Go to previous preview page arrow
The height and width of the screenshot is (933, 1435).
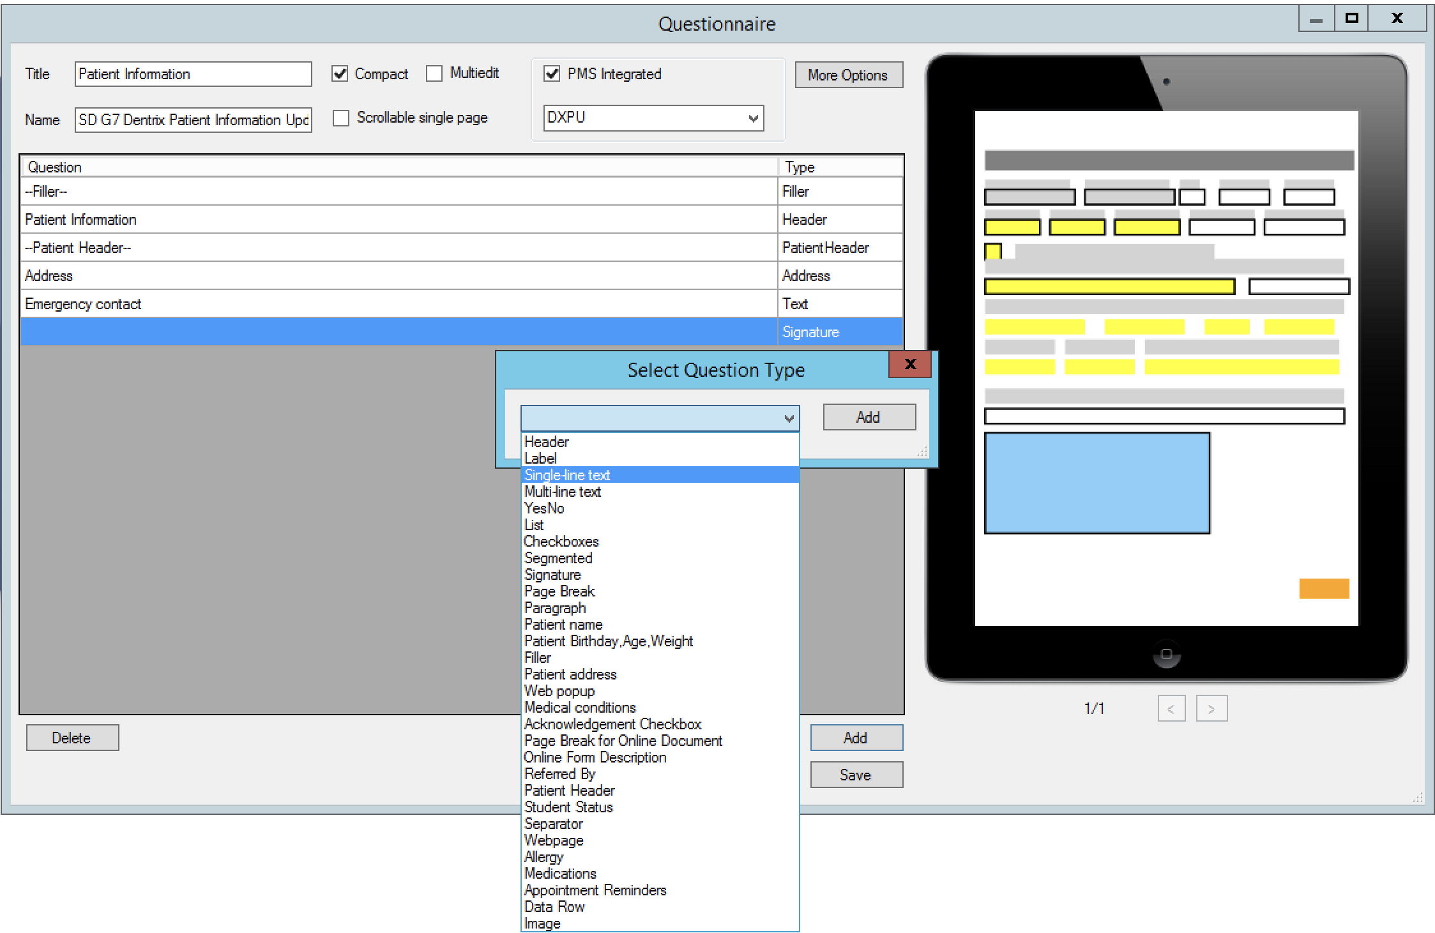[1171, 708]
